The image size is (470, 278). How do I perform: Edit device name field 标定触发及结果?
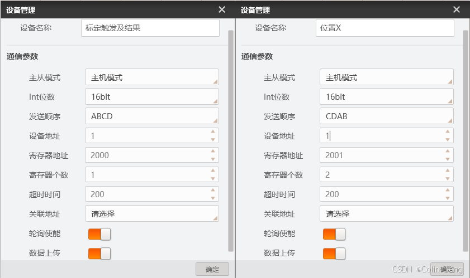(x=150, y=28)
